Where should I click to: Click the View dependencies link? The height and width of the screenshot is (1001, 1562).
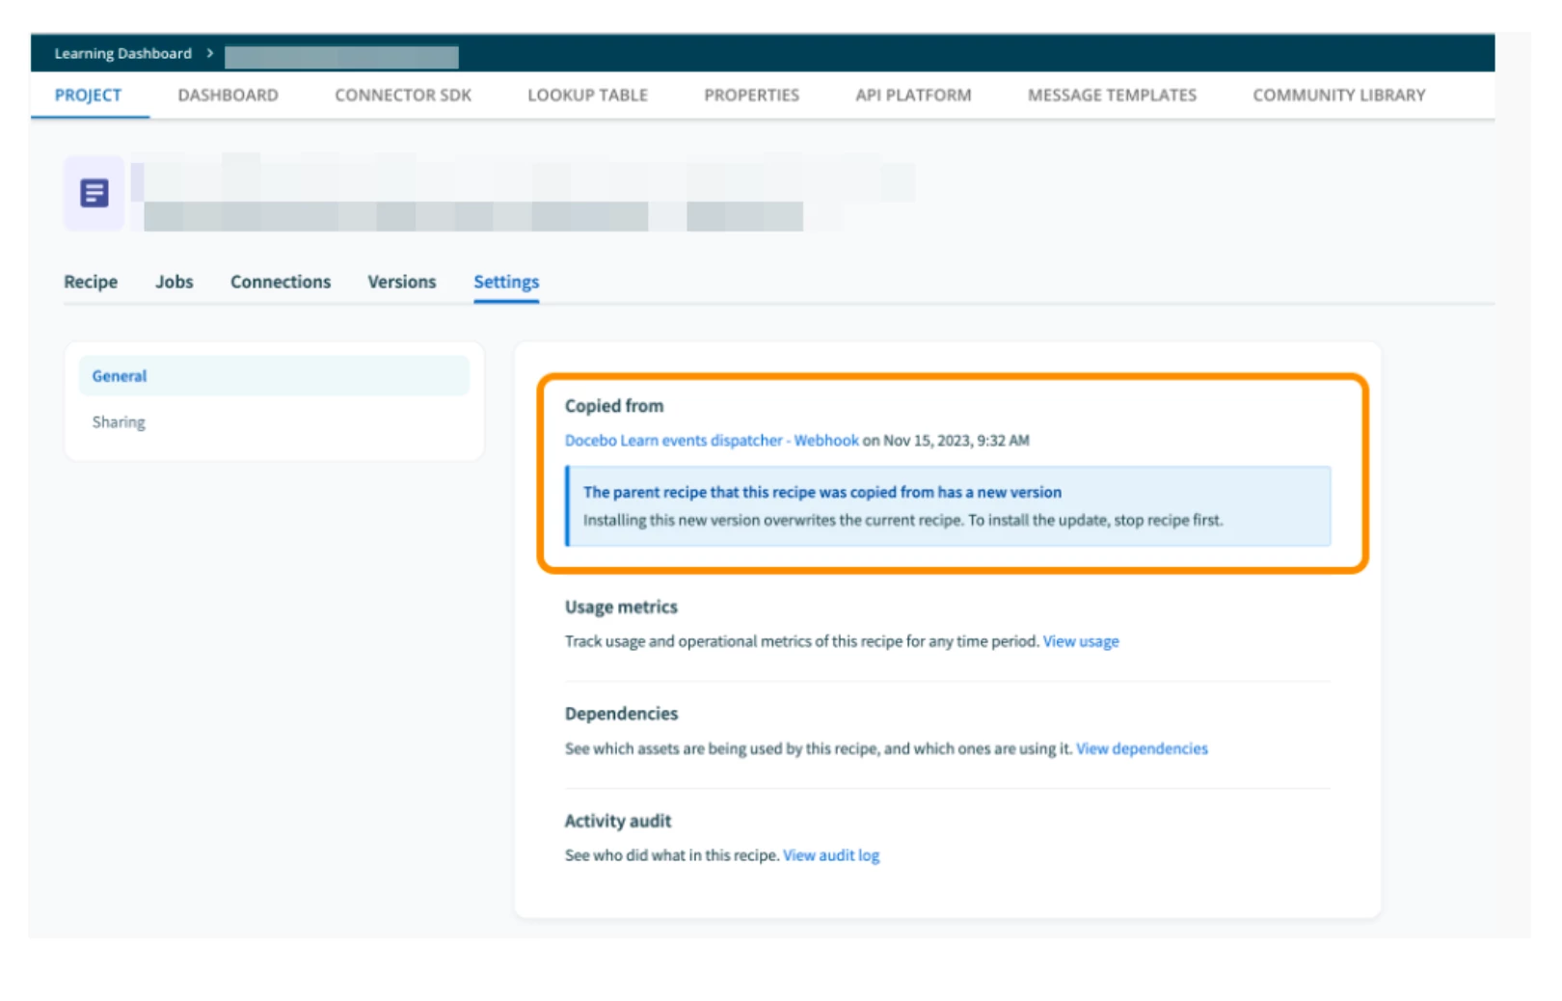click(1142, 748)
